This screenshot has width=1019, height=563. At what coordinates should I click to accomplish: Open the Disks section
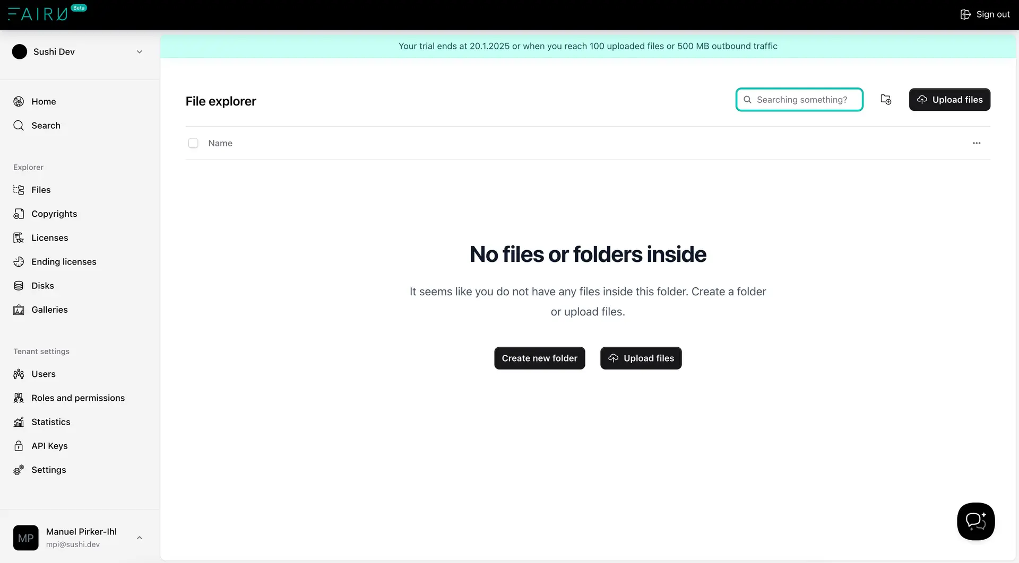tap(42, 285)
